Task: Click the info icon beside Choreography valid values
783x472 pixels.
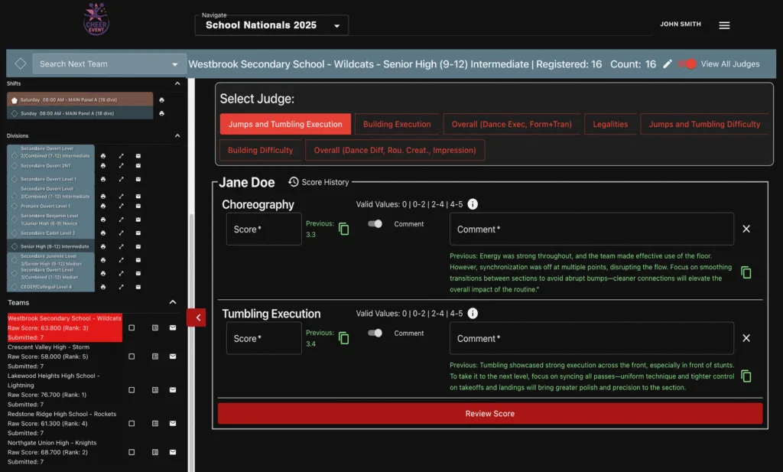Action: 473,204
